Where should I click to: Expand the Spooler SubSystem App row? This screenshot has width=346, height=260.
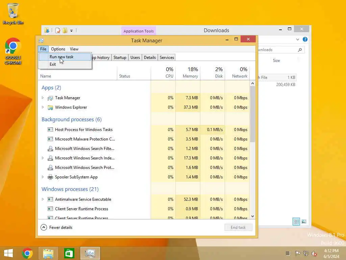point(43,177)
